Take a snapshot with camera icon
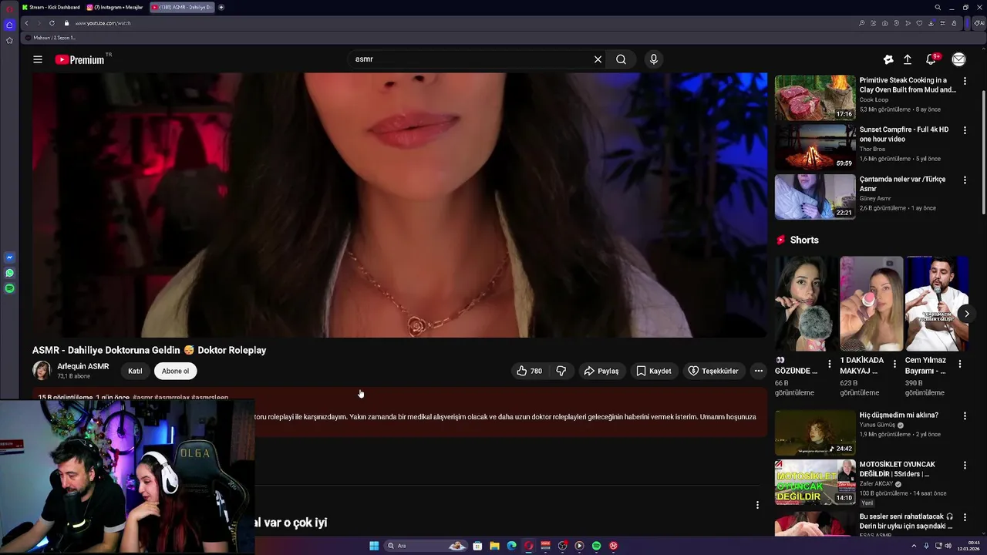The width and height of the screenshot is (987, 555). 884,23
